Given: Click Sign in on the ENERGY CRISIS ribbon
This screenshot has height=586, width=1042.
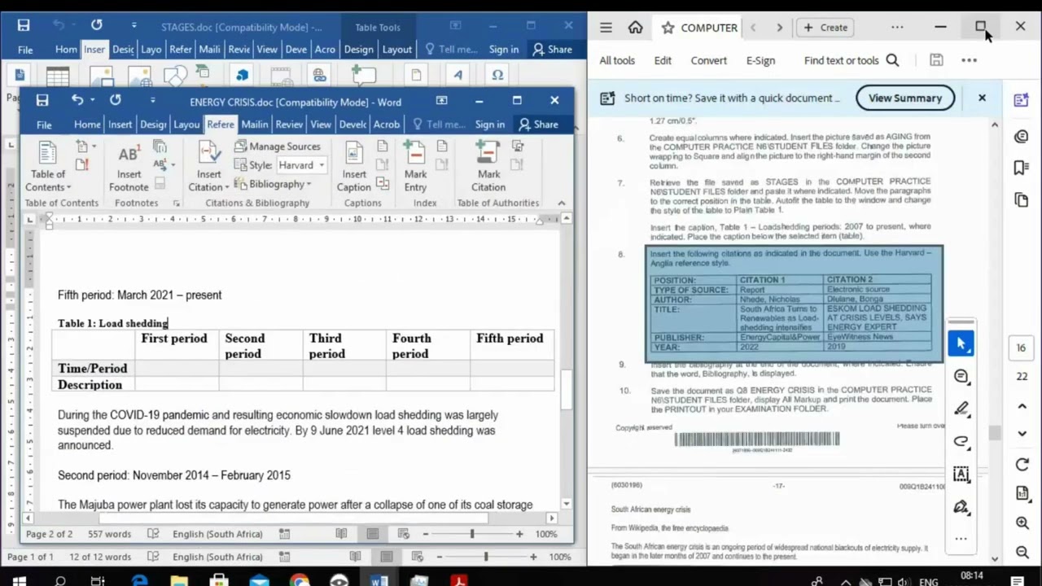Looking at the screenshot, I should tap(490, 125).
